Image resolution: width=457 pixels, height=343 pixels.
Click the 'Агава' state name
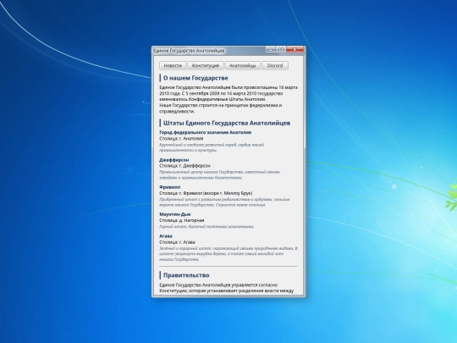click(x=166, y=236)
